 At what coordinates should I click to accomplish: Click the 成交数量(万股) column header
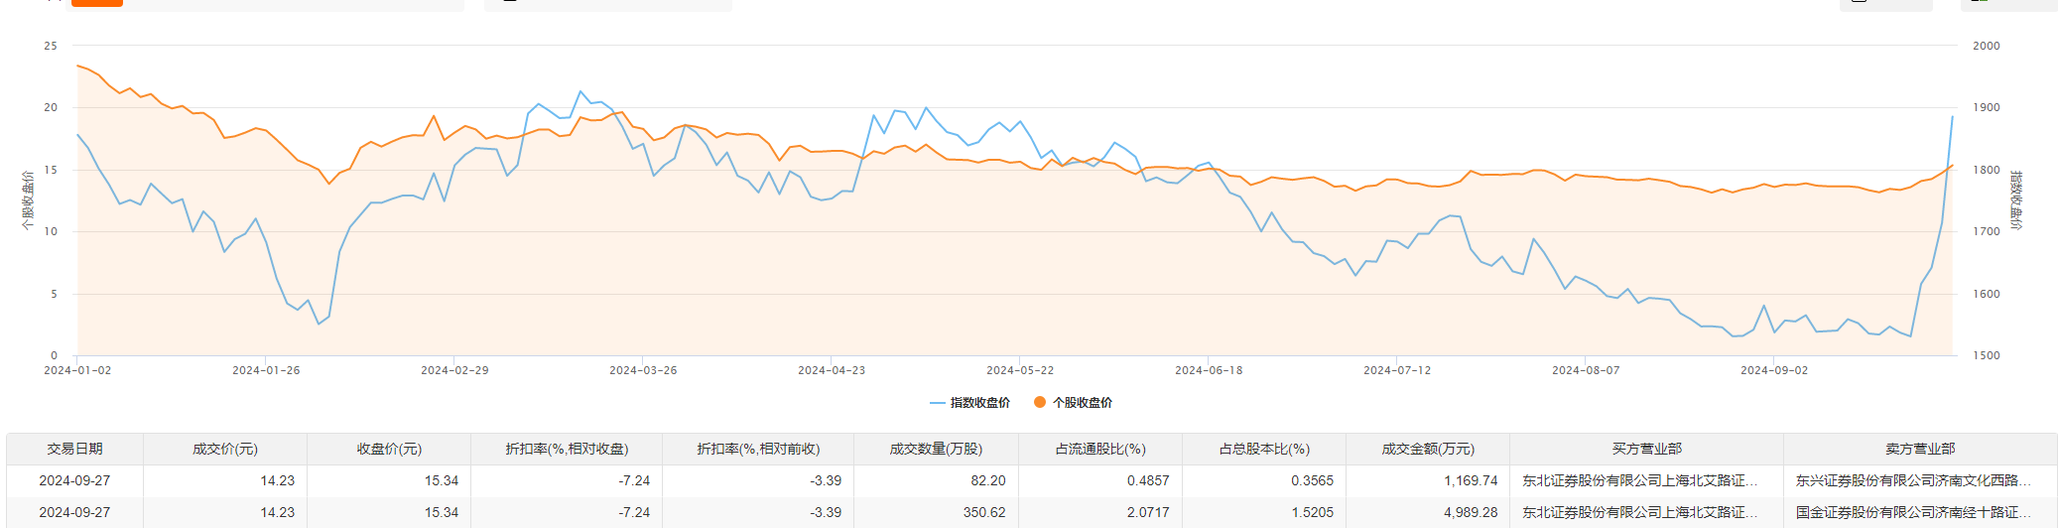pyautogui.click(x=936, y=449)
